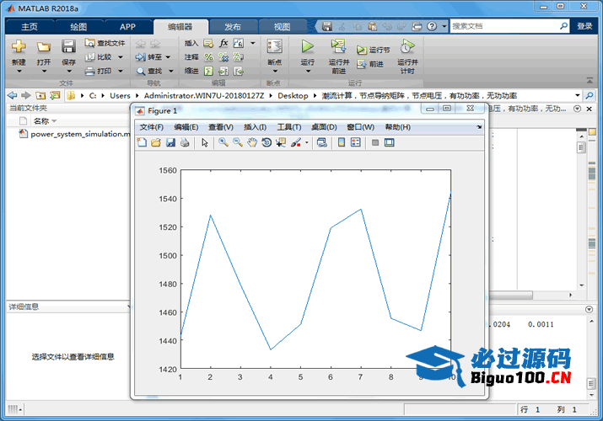Click the green 运行 (Run) arrow
603x421 pixels.
pyautogui.click(x=307, y=46)
